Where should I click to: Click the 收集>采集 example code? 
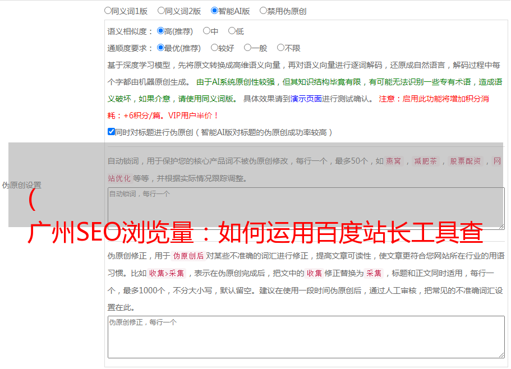pos(167,273)
